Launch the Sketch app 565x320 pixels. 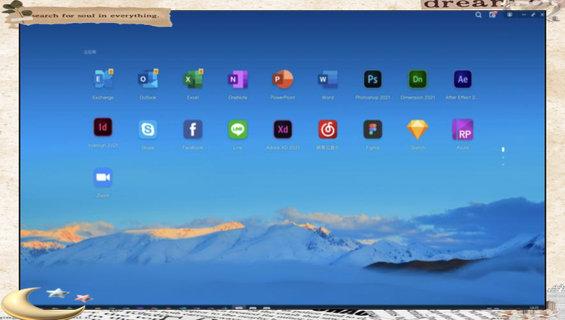[x=417, y=129]
